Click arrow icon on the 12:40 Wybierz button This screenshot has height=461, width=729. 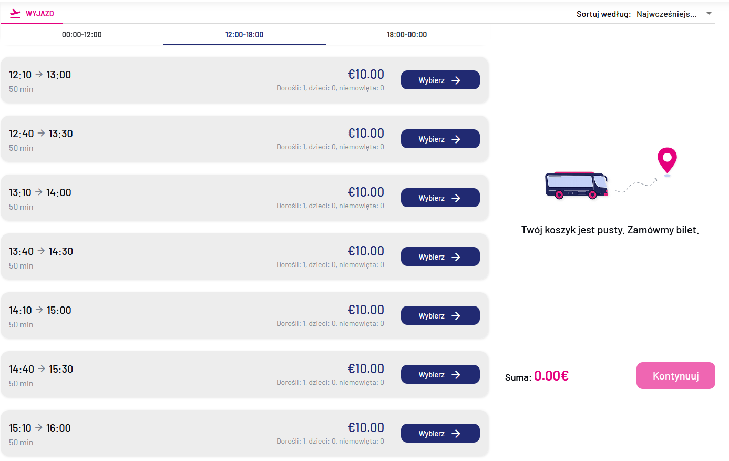(x=456, y=139)
